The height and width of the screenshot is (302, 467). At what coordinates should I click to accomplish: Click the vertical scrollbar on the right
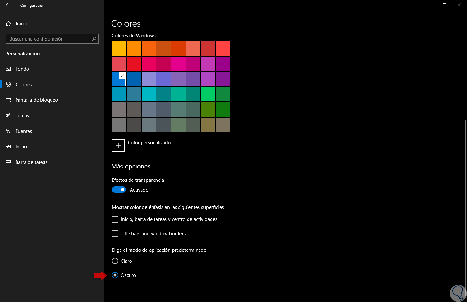pyautogui.click(x=466, y=194)
